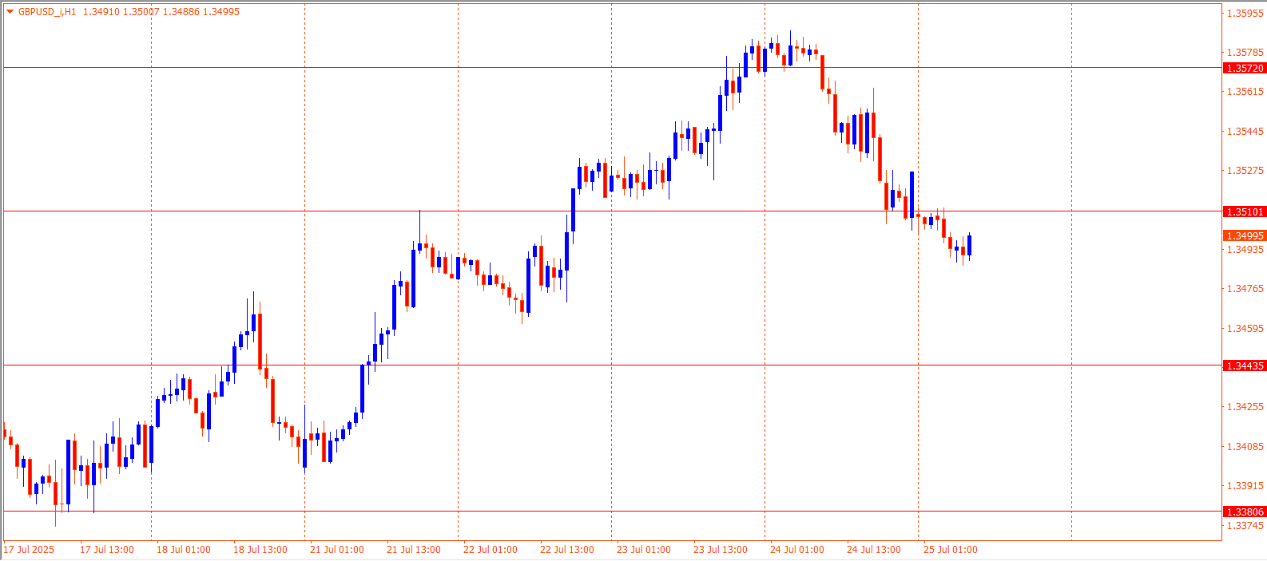This screenshot has height=561, width=1267.
Task: Click the OHLC value 1.35007 in chart header
Action: click(141, 12)
